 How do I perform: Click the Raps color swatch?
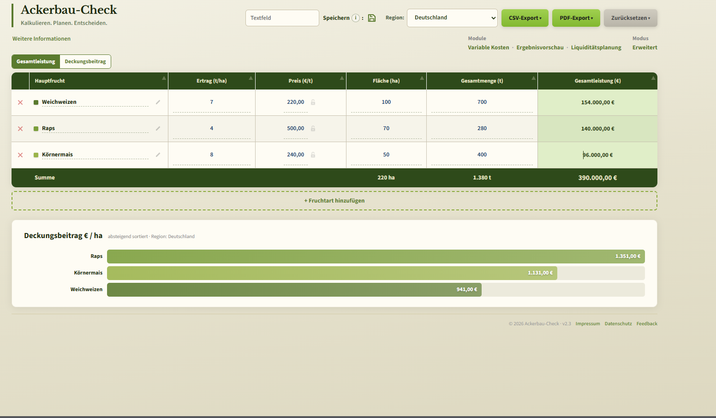pyautogui.click(x=36, y=129)
